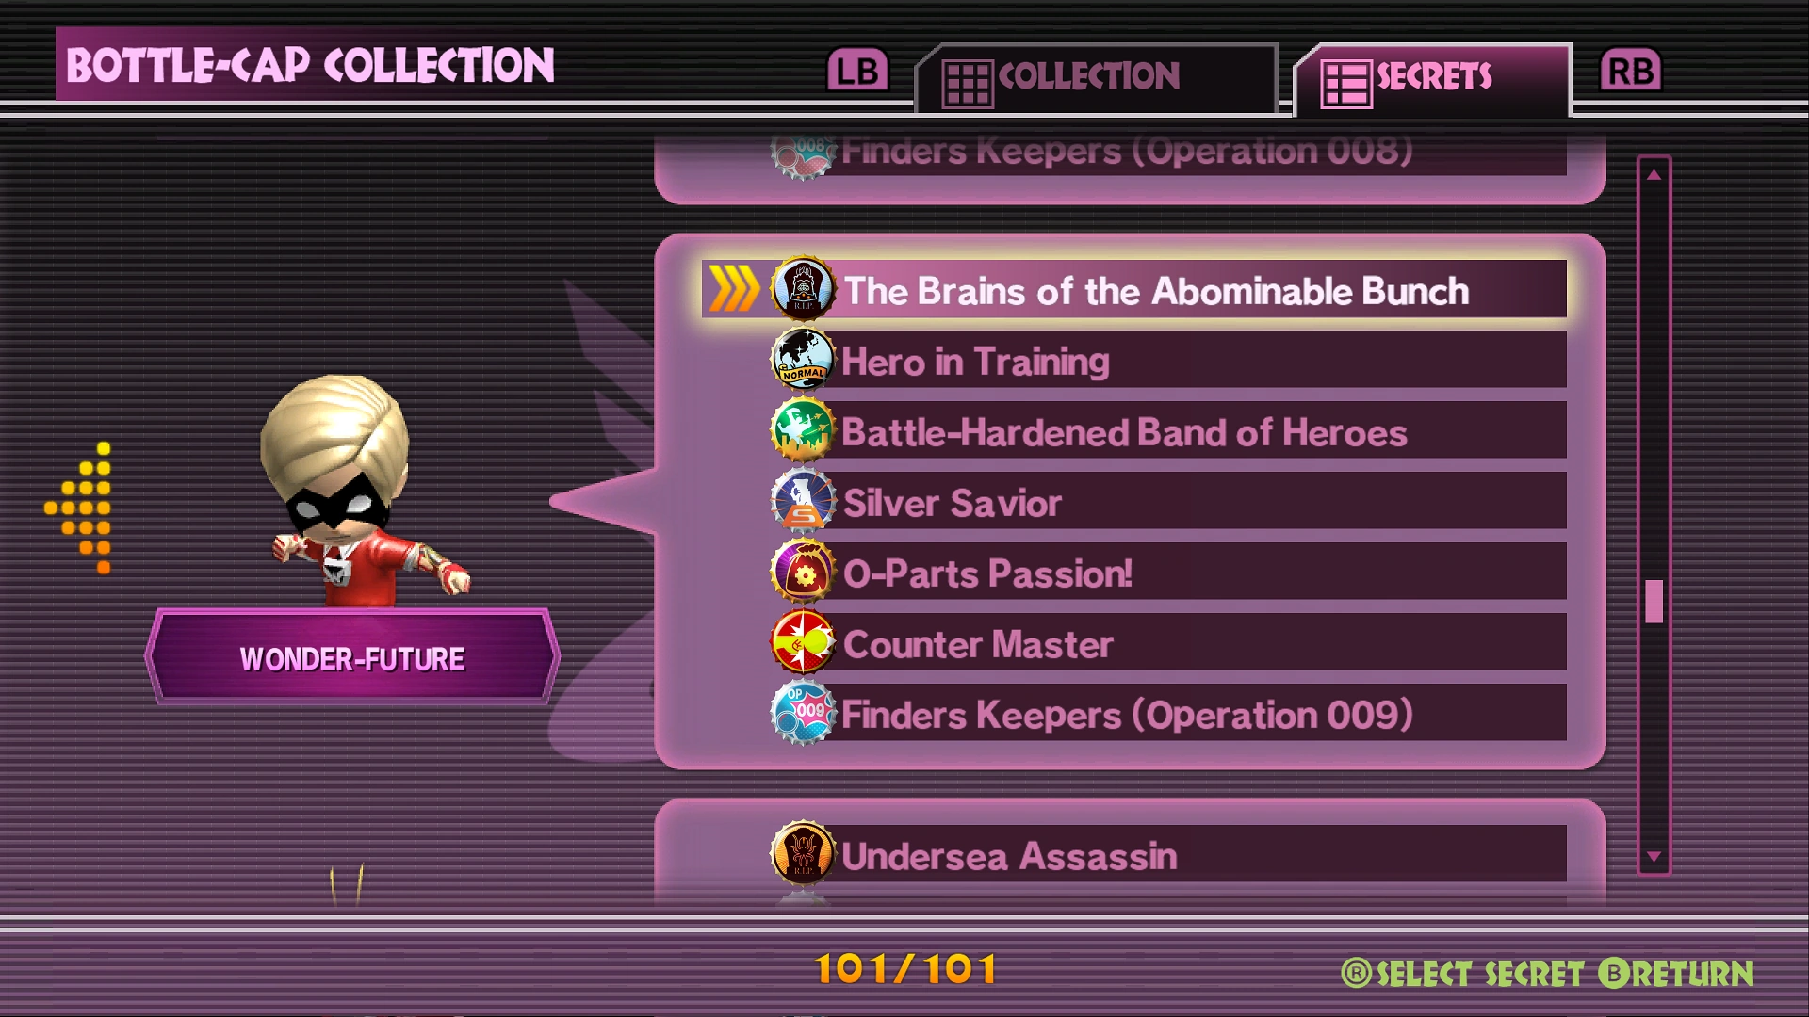The image size is (1809, 1017).
Task: Click the scrollbar up arrow
Action: point(1654,175)
